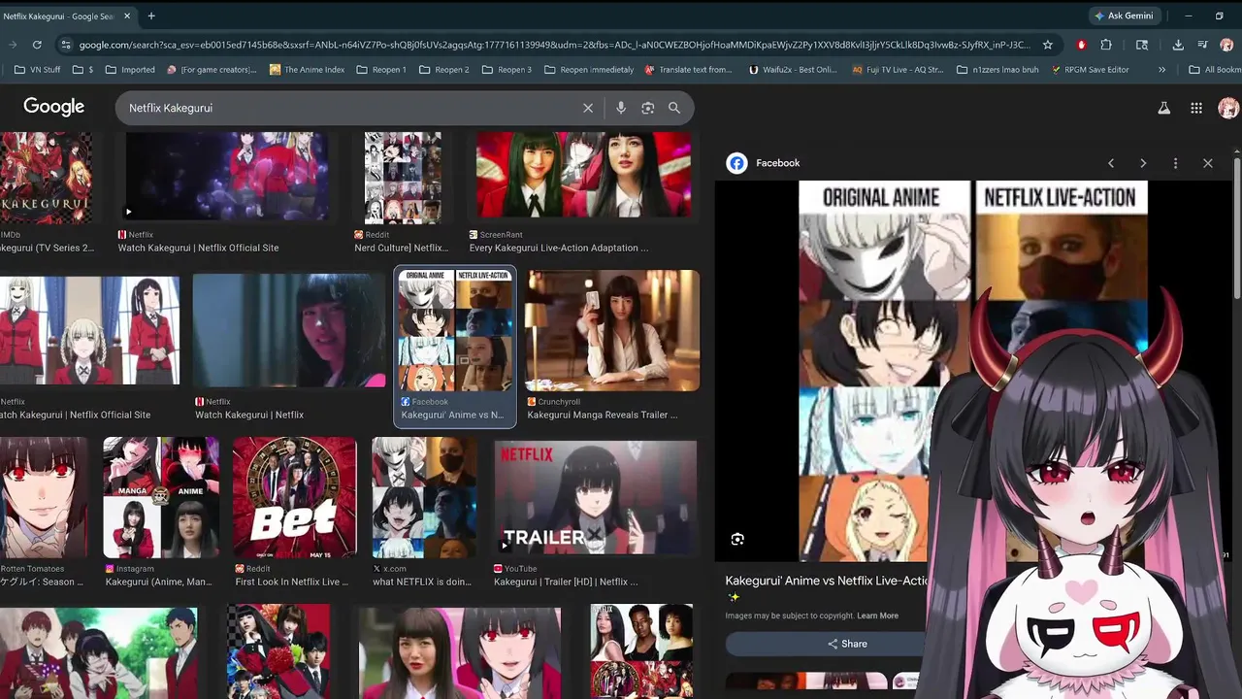
Task: Open the Watch Kakegurui | Netflix dark result
Action: [288, 348]
